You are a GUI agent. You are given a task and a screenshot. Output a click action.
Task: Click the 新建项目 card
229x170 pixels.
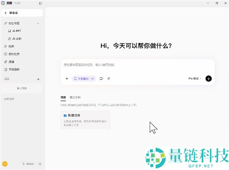coord(85,120)
